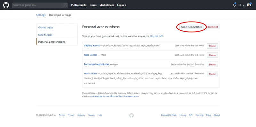Click the footer GitHub logo
The image size is (256, 127).
(x=132, y=115)
